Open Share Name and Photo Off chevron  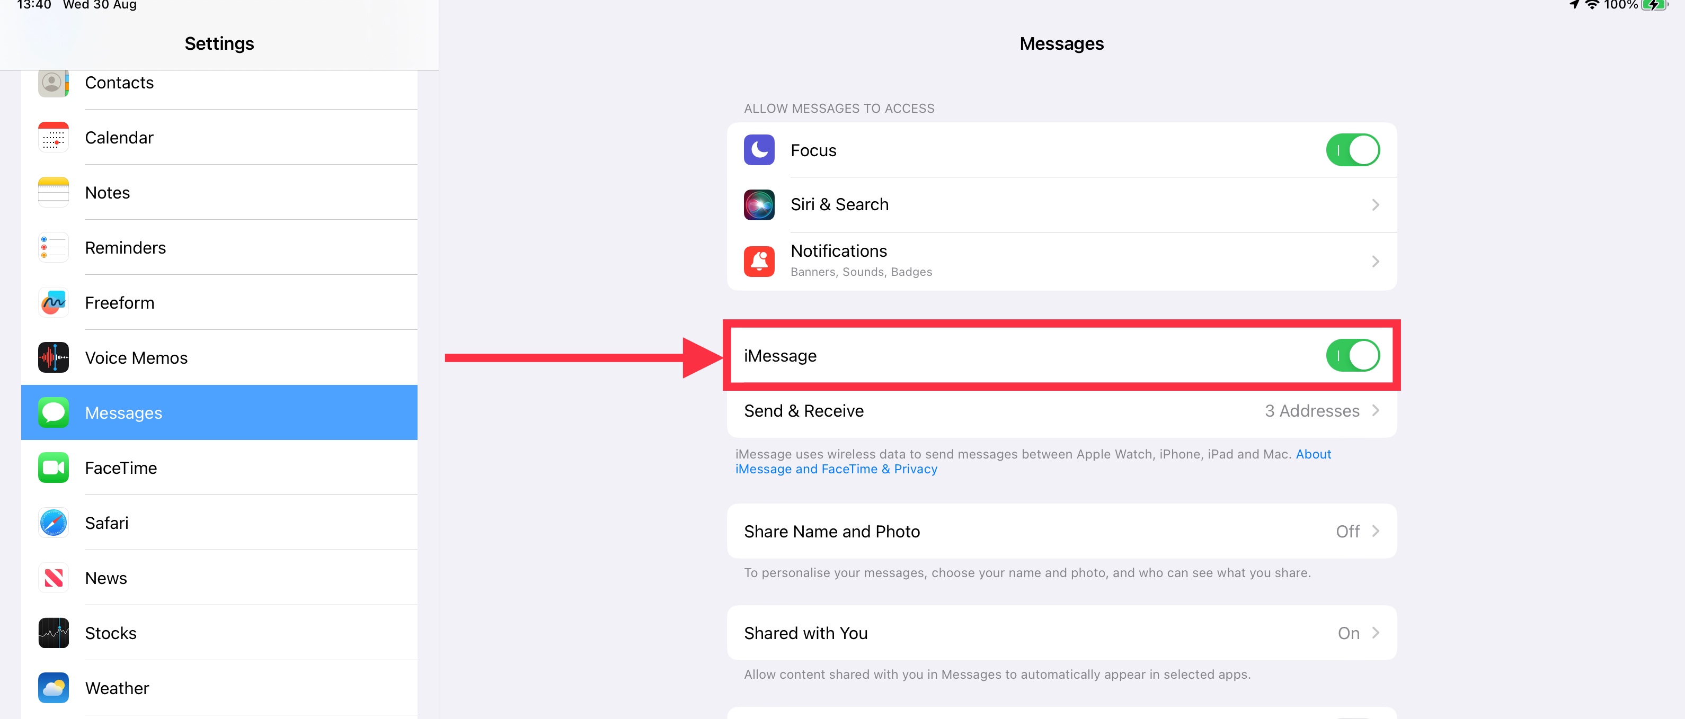[1375, 532]
